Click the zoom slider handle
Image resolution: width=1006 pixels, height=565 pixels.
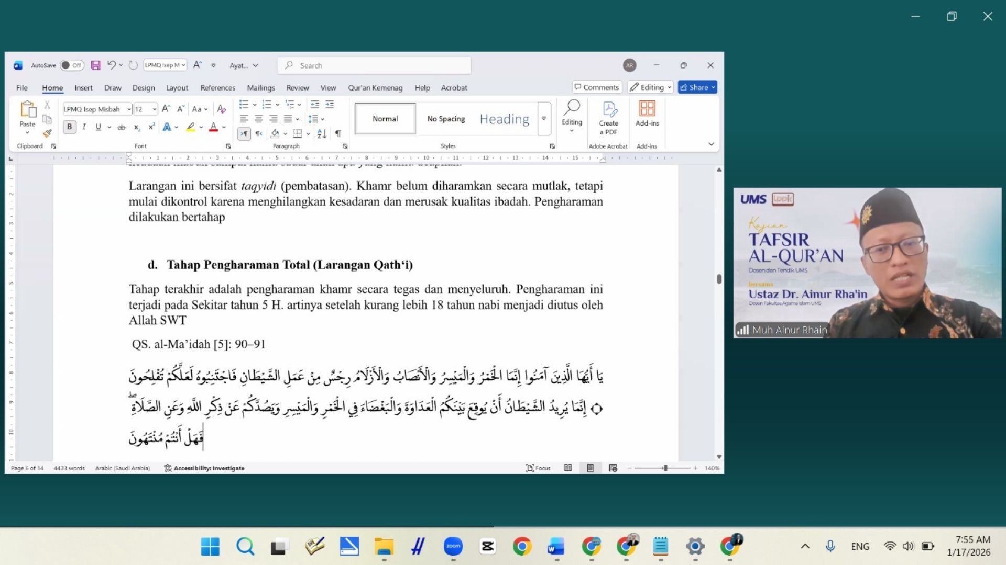665,468
